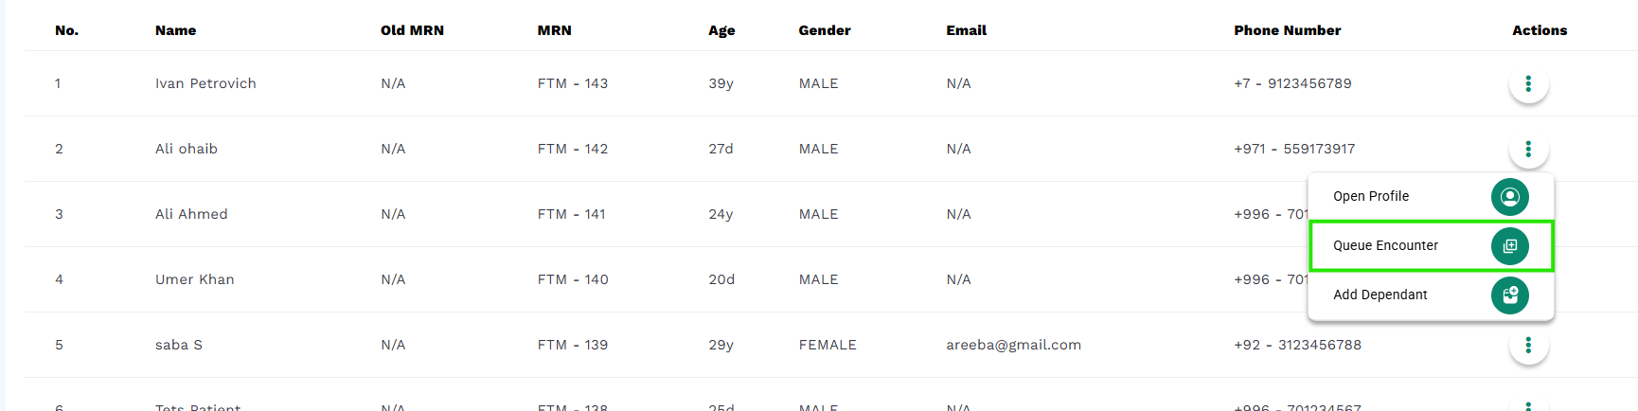Click patient name Umer Khan
This screenshot has width=1638, height=411.
click(194, 279)
